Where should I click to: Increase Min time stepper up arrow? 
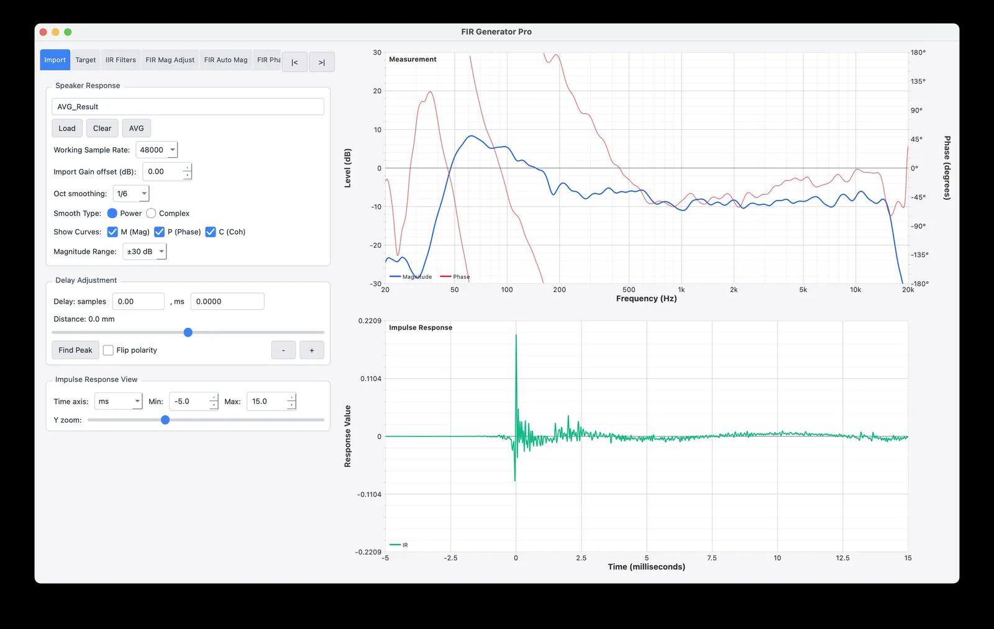click(x=214, y=397)
